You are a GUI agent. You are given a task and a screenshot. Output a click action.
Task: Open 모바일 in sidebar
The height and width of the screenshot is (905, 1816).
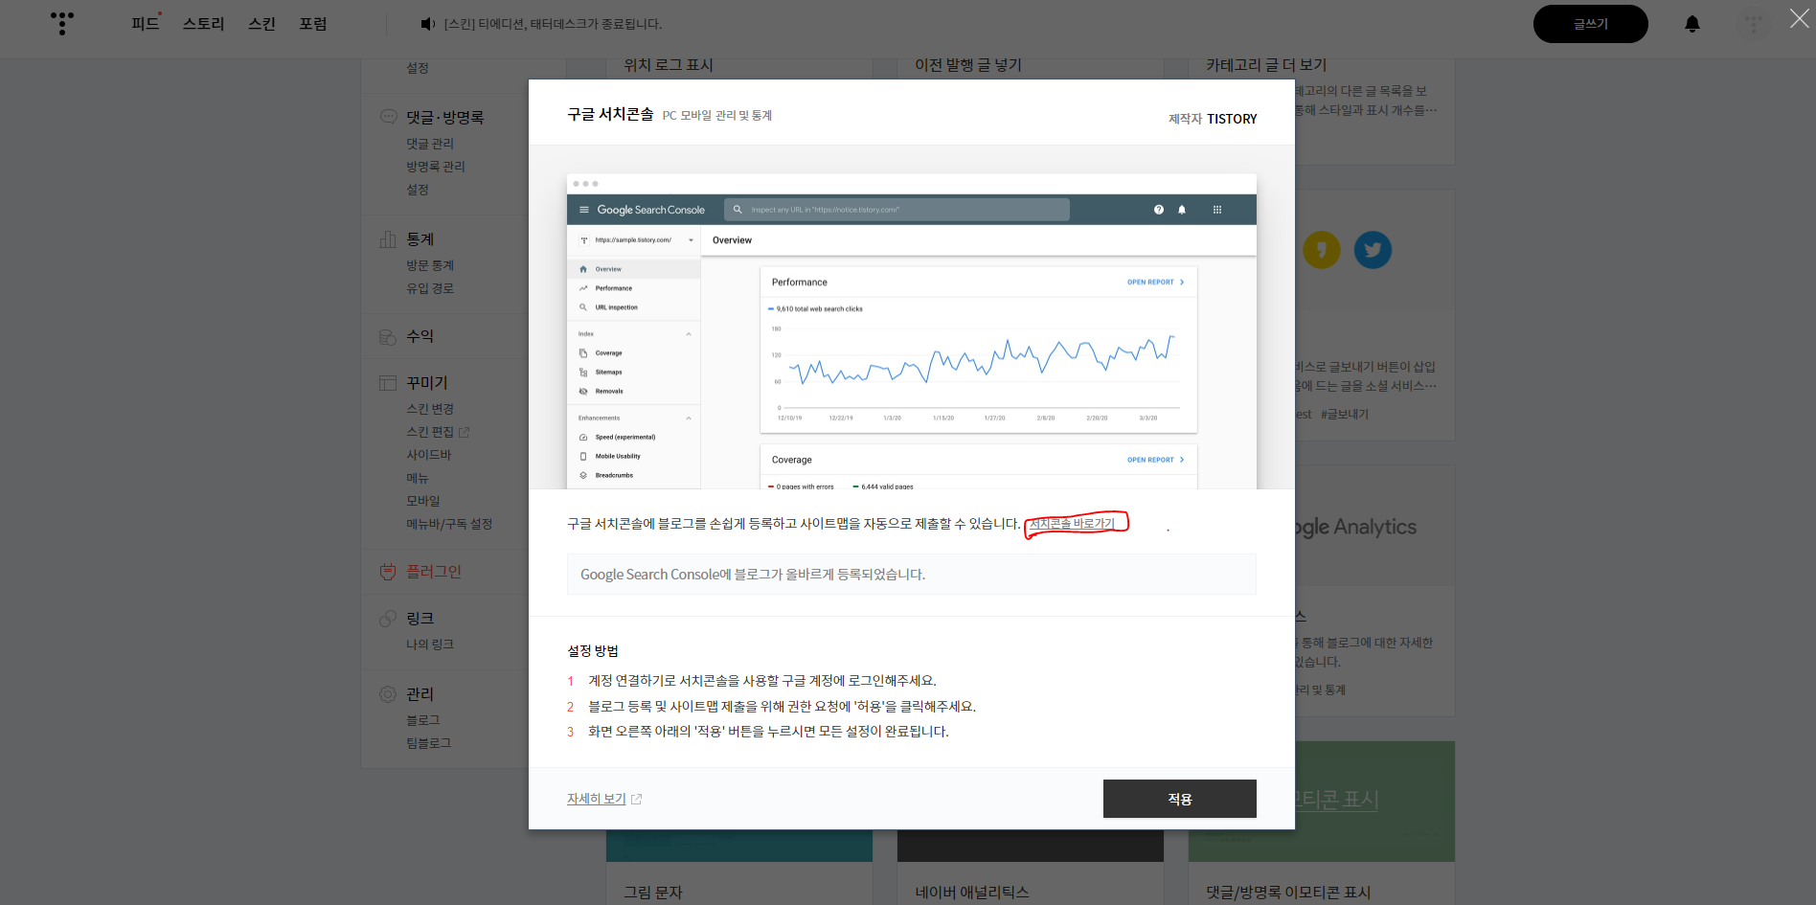pyautogui.click(x=422, y=501)
